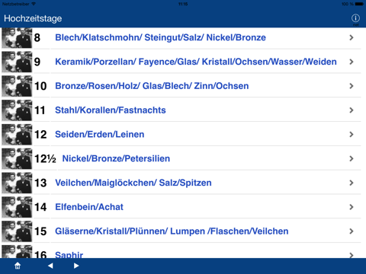The image size is (366, 274).
Task: Tap the couple thumbnail beside year 12
Action: click(17, 135)
